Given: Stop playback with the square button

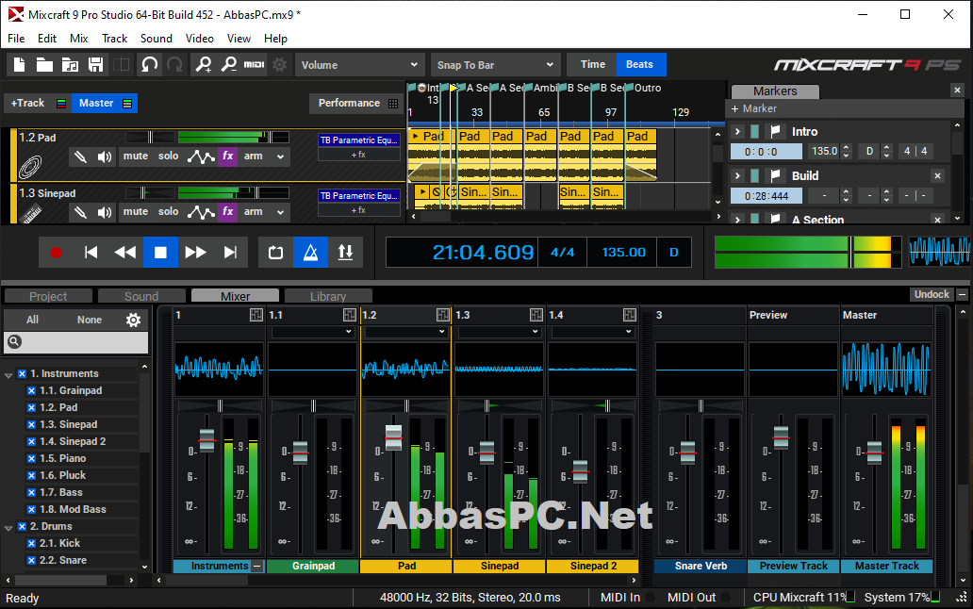Looking at the screenshot, I should click(x=160, y=253).
